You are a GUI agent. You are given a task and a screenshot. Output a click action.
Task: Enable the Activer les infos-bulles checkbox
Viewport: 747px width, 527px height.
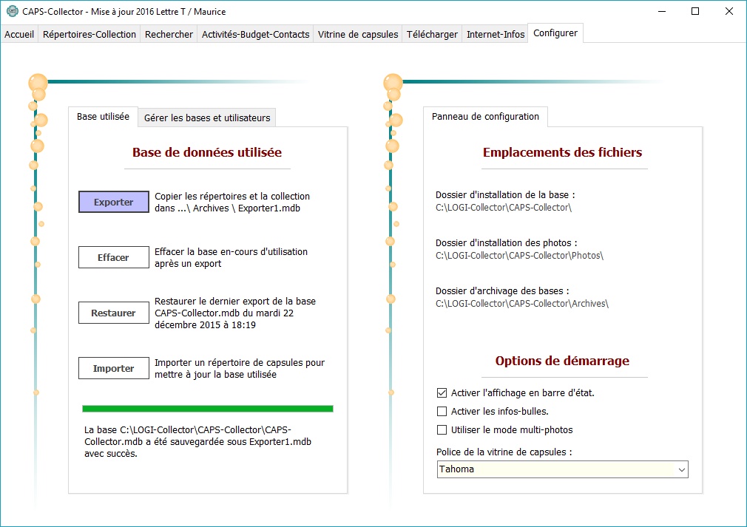442,411
